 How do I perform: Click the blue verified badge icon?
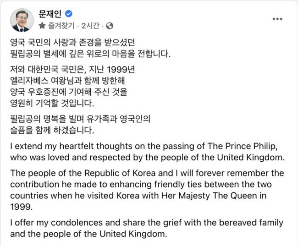(x=69, y=14)
